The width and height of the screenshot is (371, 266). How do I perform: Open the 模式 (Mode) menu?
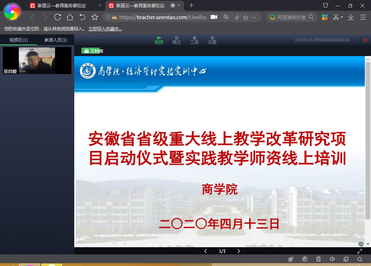(x=176, y=40)
